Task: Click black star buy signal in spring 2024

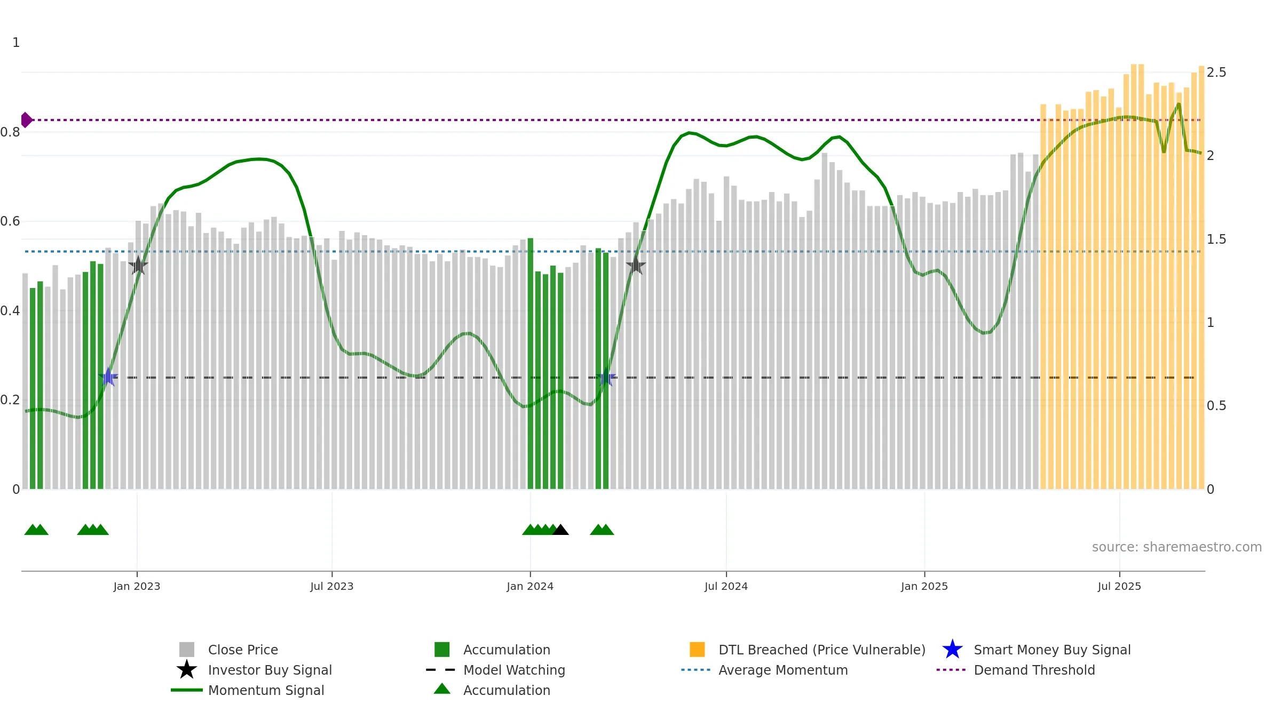Action: [636, 265]
